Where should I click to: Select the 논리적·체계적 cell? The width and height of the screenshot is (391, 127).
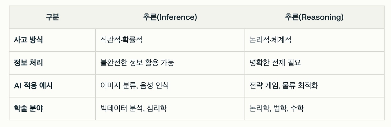pos(314,40)
